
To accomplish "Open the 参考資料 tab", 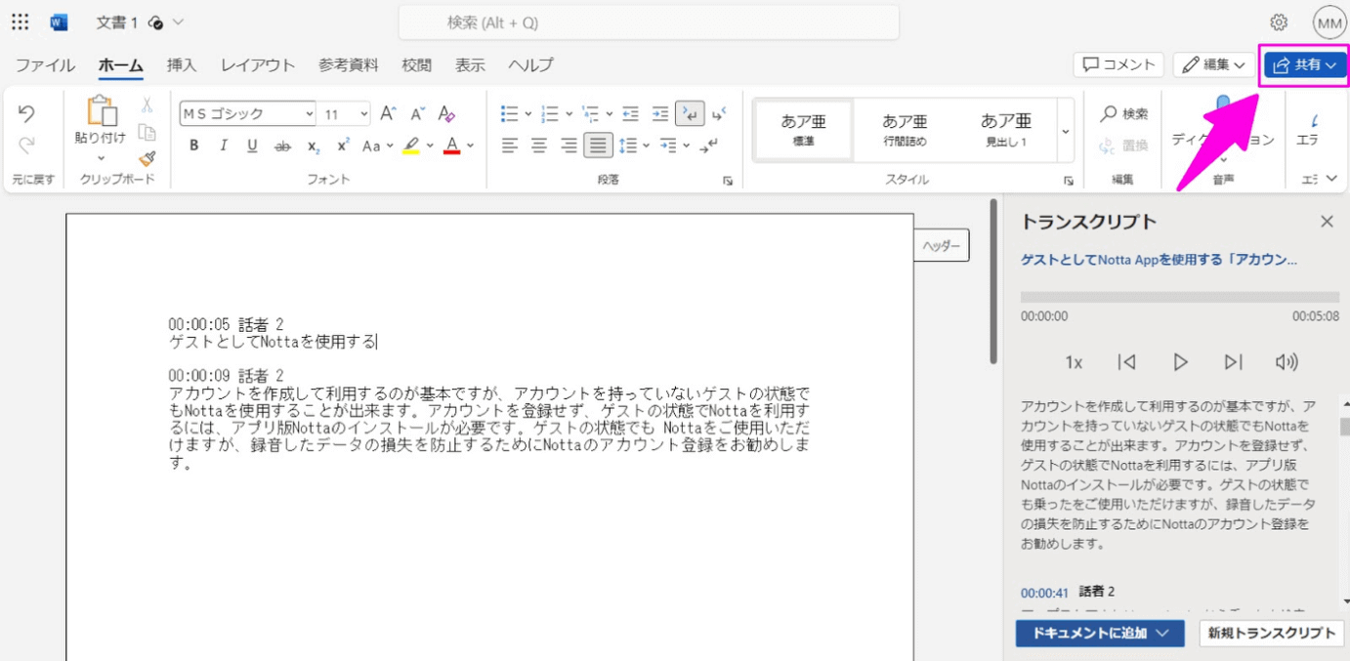I will [348, 65].
